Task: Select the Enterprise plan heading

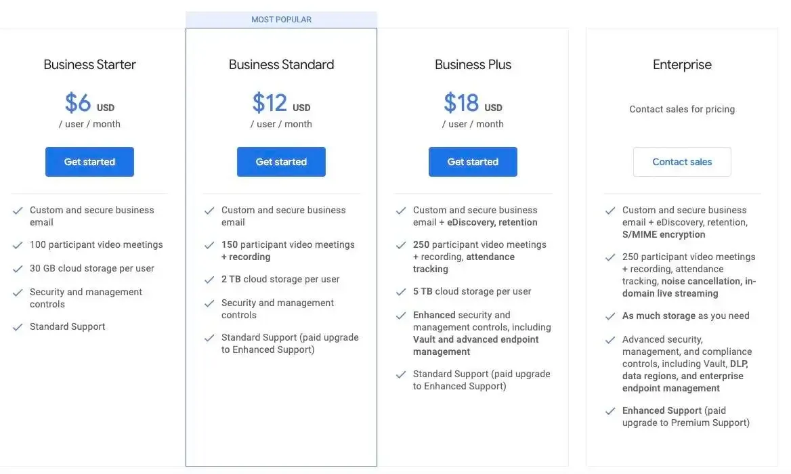Action: click(682, 64)
